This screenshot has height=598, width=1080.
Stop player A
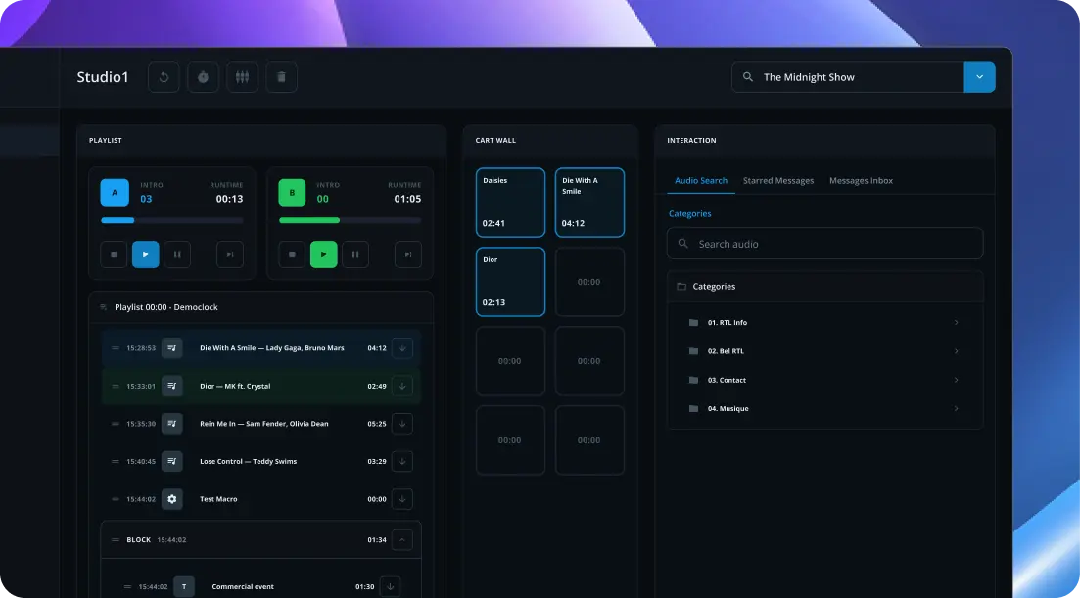114,254
